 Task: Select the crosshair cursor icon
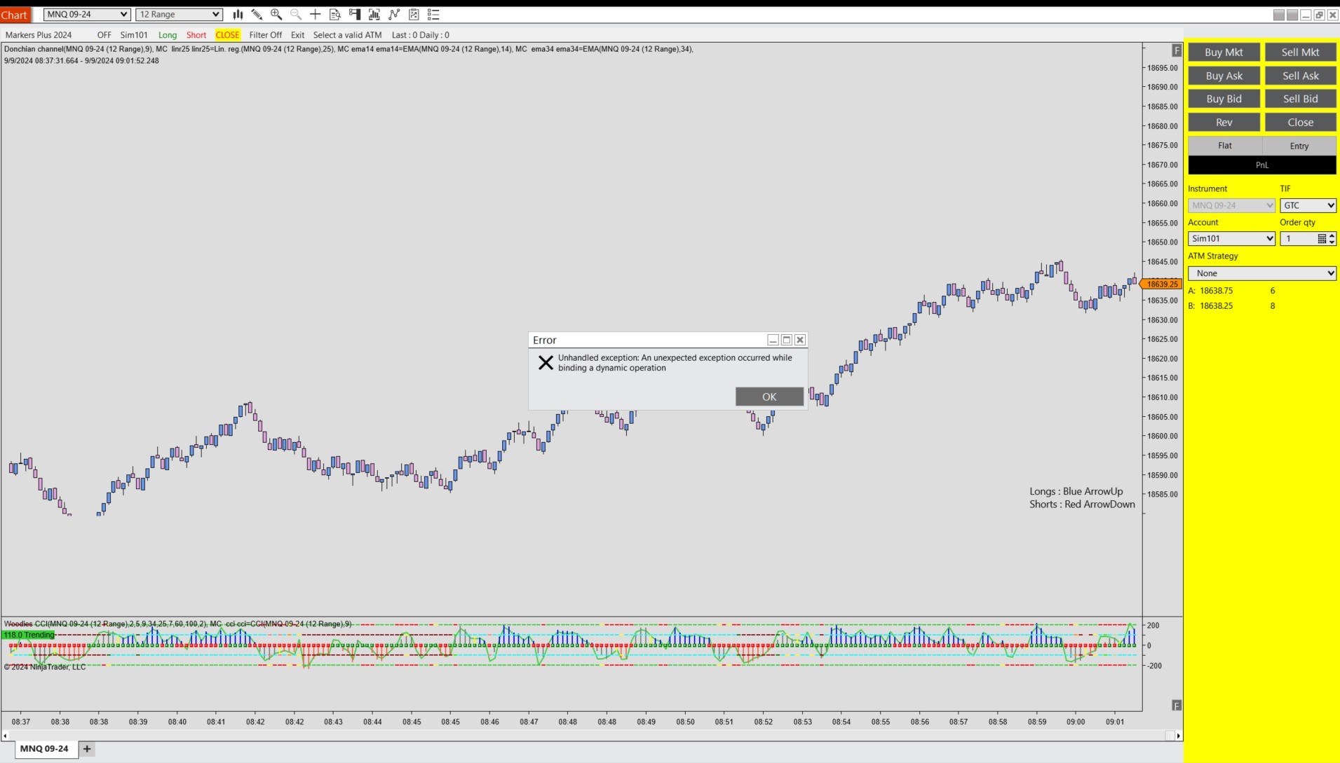point(316,14)
